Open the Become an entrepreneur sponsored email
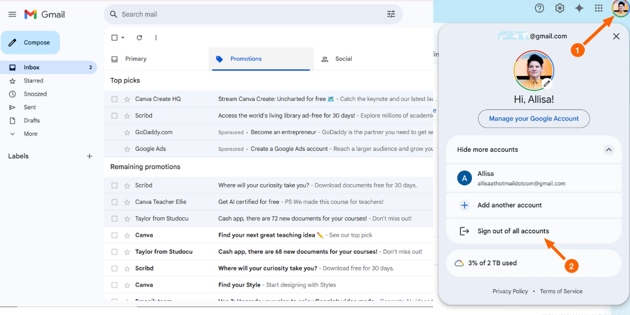 [283, 132]
